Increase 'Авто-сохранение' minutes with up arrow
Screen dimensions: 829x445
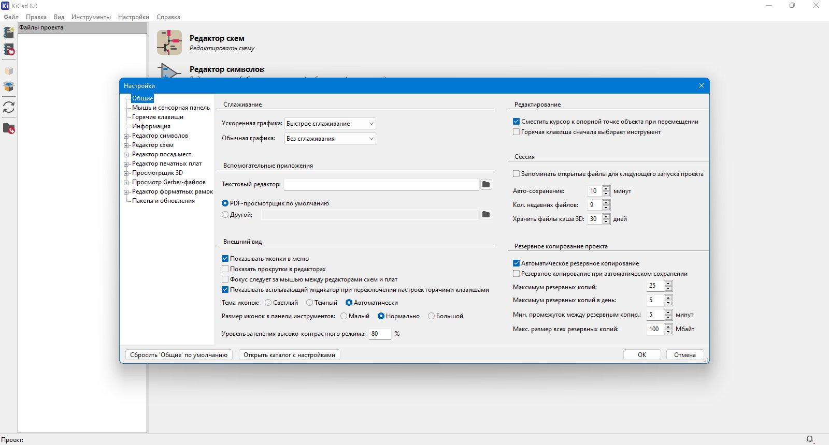pyautogui.click(x=606, y=188)
